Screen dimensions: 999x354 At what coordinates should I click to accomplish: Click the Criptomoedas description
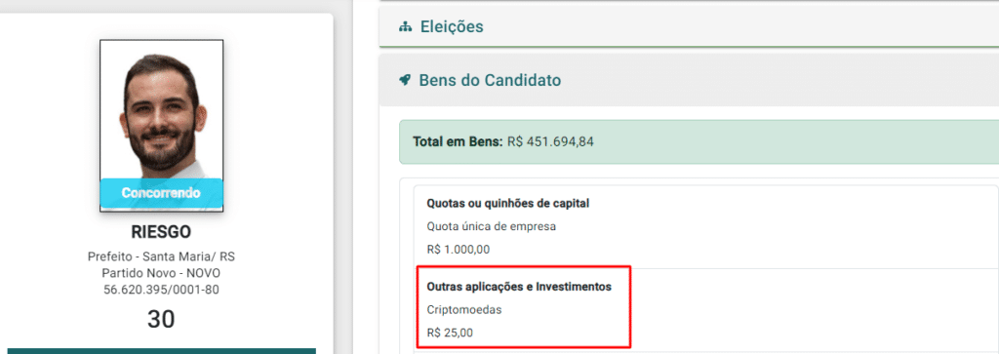[x=464, y=309]
